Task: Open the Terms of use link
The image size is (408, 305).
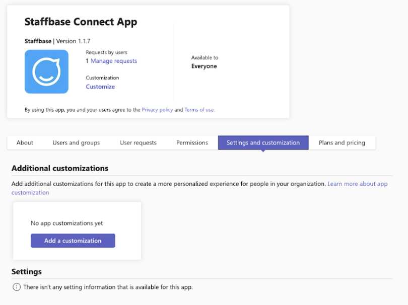Action: click(x=199, y=110)
